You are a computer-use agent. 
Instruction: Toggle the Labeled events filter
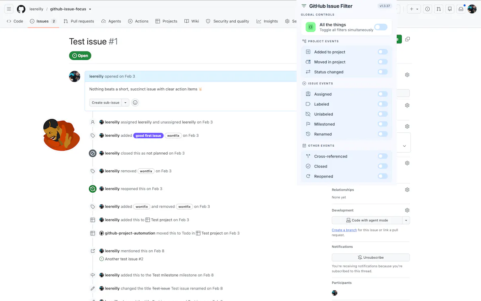click(x=383, y=104)
